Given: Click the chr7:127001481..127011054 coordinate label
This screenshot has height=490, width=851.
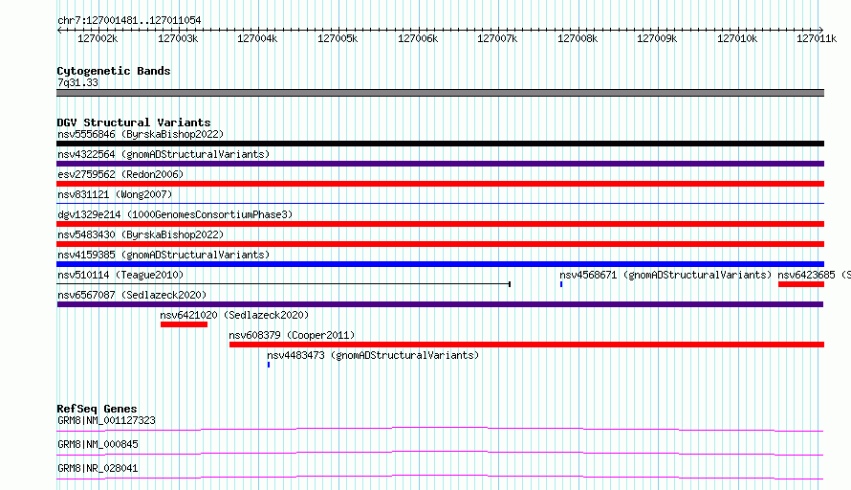Looking at the screenshot, I should point(129,20).
